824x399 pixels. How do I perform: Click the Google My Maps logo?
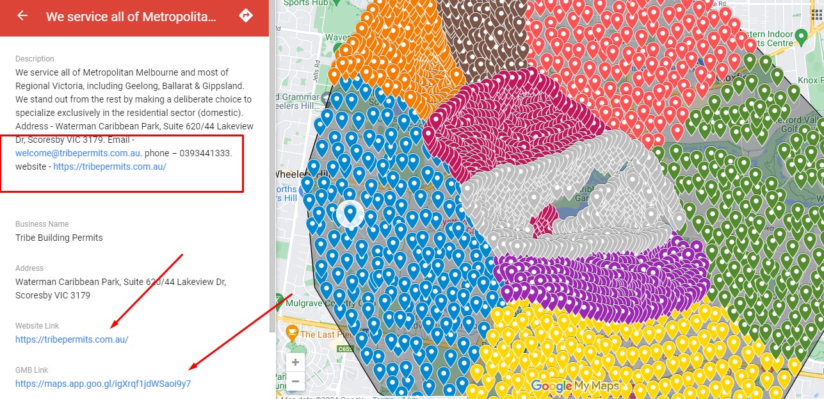coord(575,386)
